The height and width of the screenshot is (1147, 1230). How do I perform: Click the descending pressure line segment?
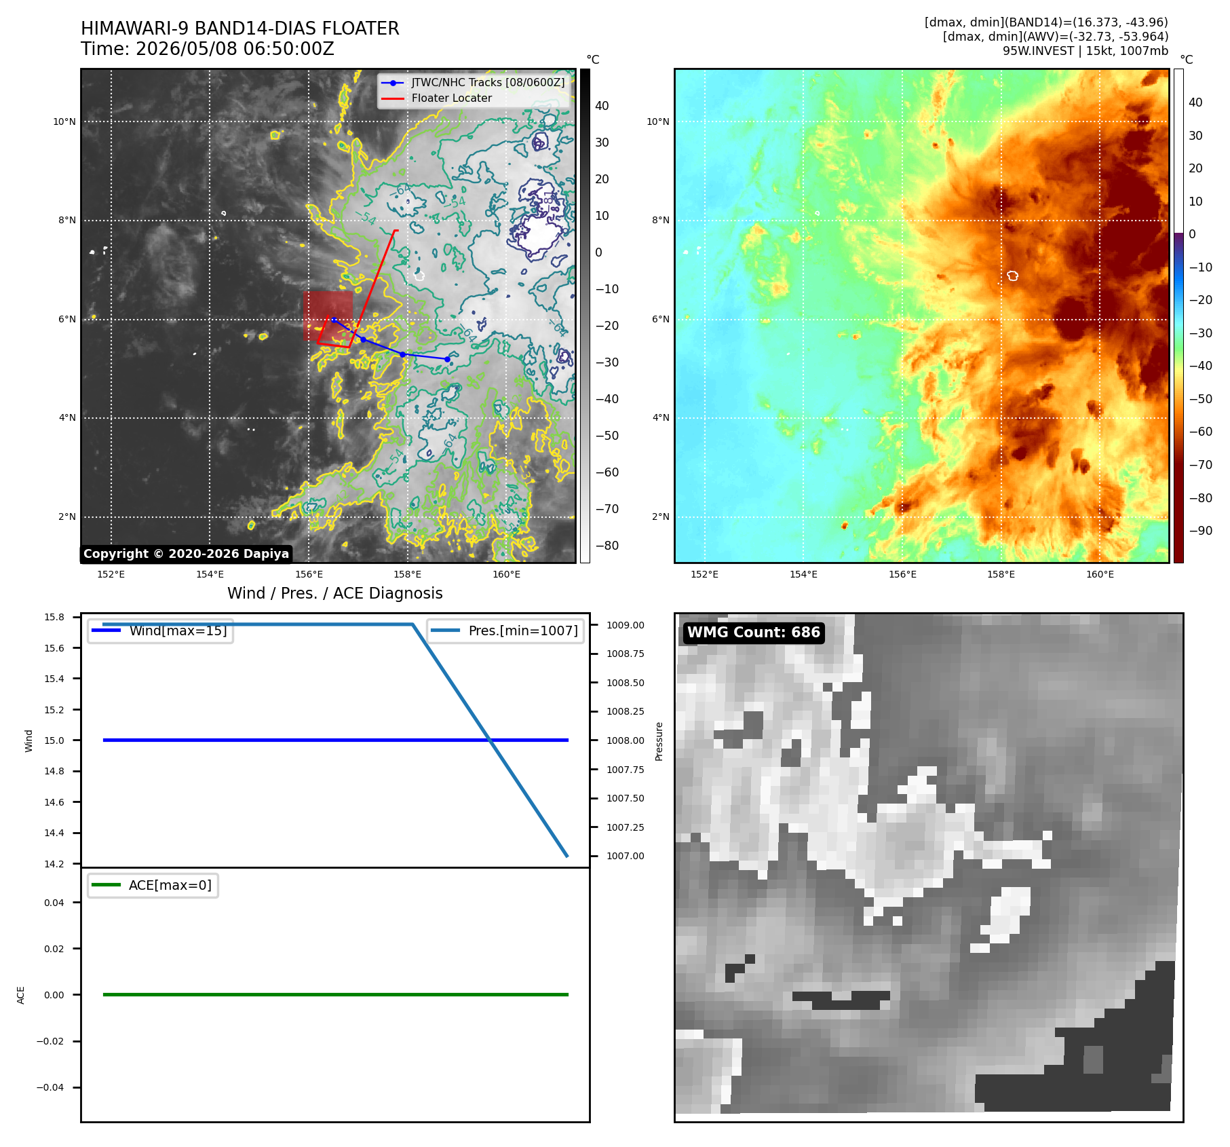[x=490, y=740]
